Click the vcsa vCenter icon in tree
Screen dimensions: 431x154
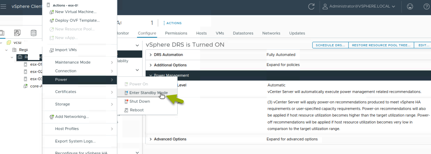[9, 43]
